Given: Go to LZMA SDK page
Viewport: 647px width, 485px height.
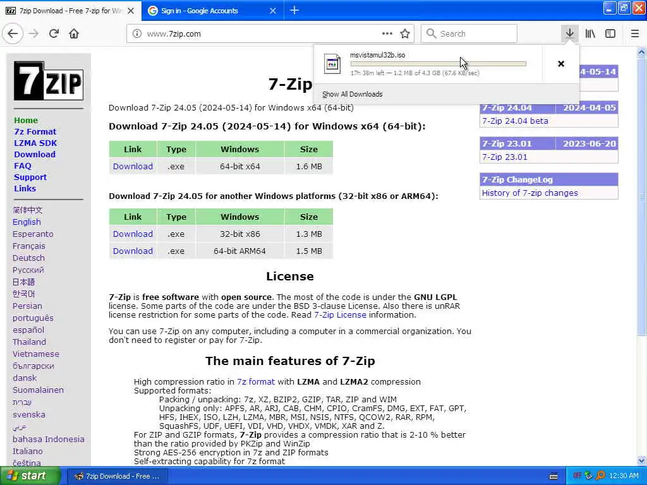Looking at the screenshot, I should coord(35,143).
